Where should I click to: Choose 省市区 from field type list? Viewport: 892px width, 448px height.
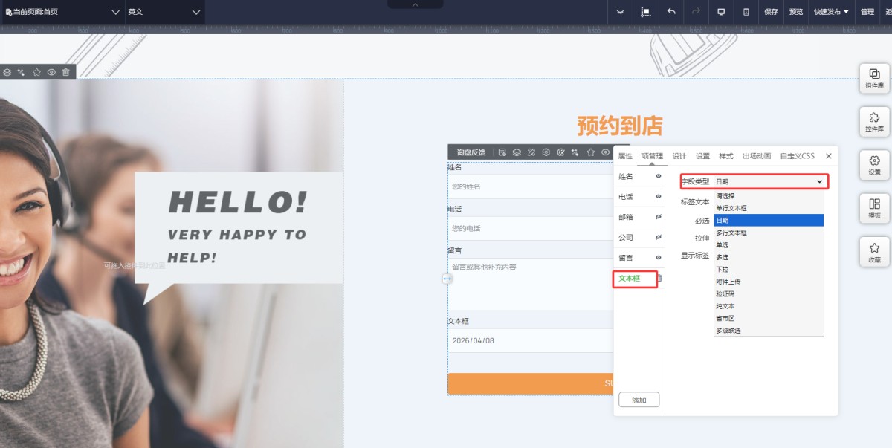(x=769, y=318)
